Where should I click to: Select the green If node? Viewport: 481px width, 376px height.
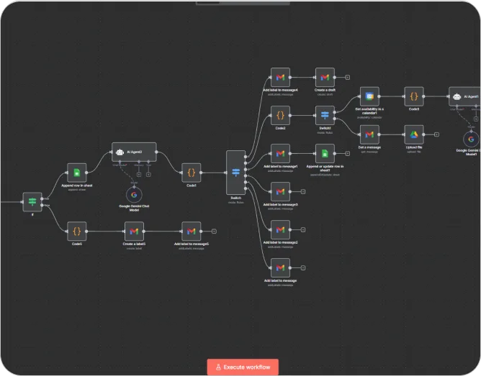32,202
